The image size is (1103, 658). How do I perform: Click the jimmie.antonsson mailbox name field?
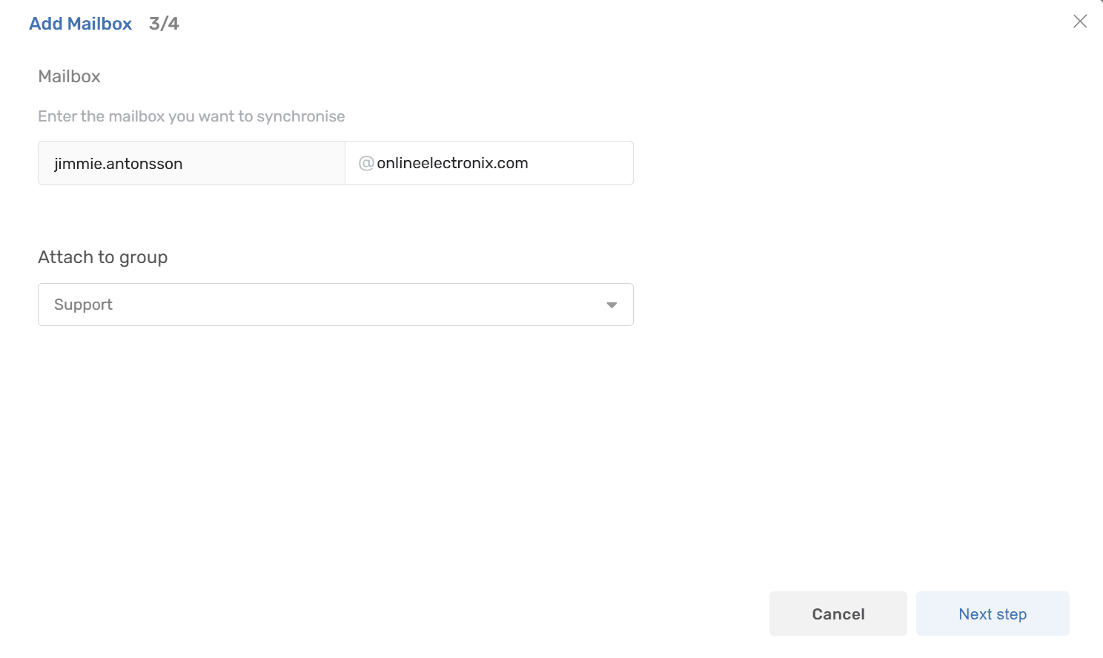tap(119, 164)
